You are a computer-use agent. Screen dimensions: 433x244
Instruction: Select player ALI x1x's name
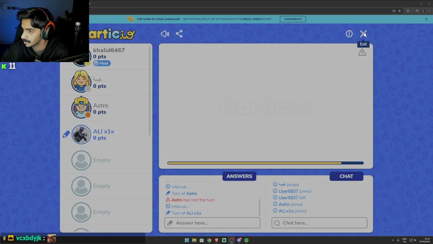pyautogui.click(x=104, y=131)
